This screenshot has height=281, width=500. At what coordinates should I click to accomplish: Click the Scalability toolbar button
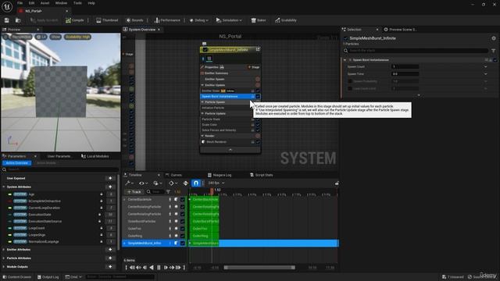pyautogui.click(x=286, y=20)
